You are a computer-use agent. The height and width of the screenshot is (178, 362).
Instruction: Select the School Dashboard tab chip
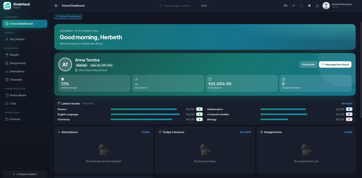point(68,16)
